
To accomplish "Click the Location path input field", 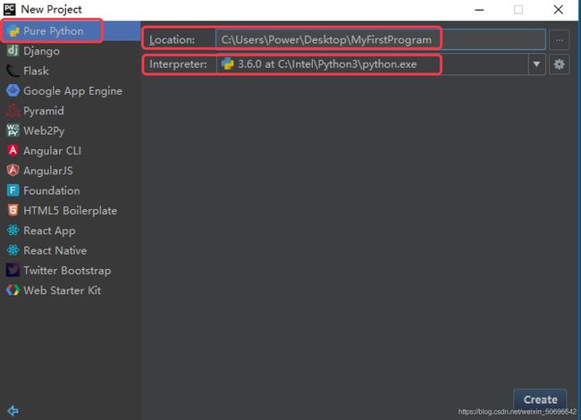I will tap(381, 39).
